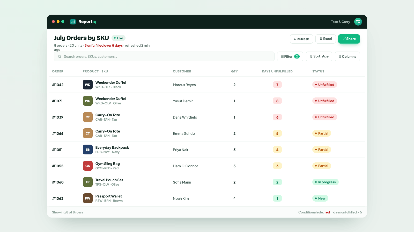Open the TC account avatar
Screen dimensions: 414x232
coord(358,22)
